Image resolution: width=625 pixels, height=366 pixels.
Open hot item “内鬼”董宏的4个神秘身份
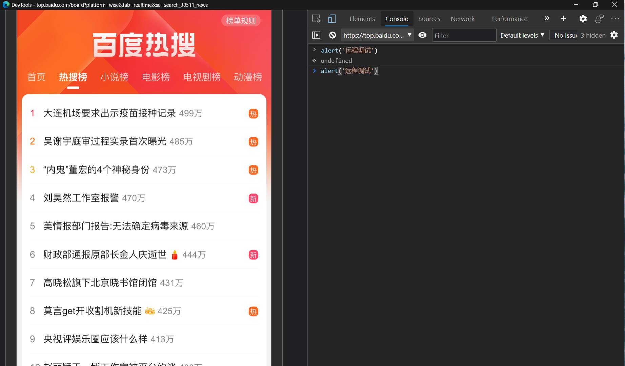pyautogui.click(x=96, y=170)
